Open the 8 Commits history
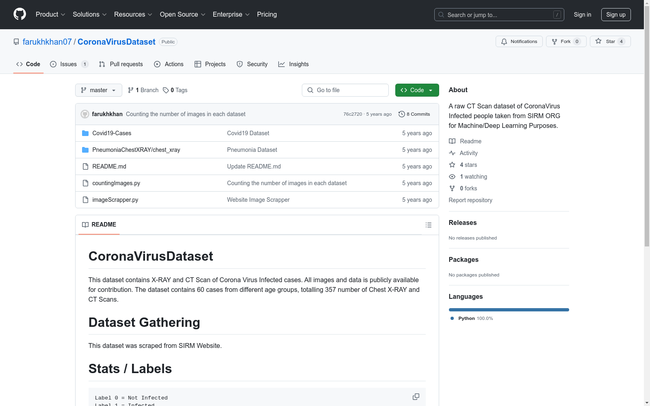 click(414, 114)
